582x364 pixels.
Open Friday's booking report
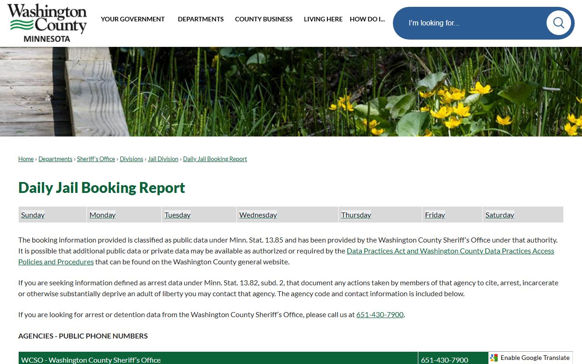435,215
